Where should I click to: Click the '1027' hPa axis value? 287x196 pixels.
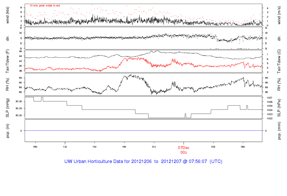[269, 98]
